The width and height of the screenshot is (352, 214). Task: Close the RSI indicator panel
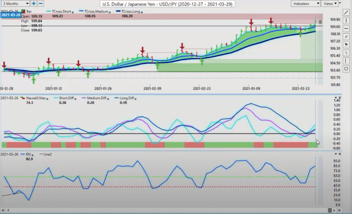pos(340,154)
